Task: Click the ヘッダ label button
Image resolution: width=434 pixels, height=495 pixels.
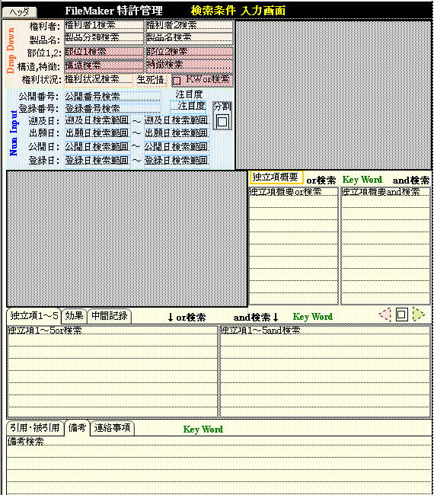Action: click(20, 12)
